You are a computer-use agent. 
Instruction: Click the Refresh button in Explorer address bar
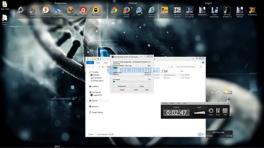click(x=172, y=67)
